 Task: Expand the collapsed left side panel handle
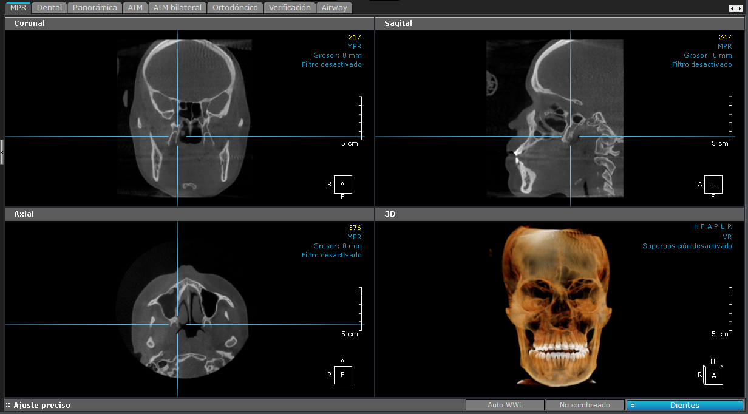pos(2,152)
